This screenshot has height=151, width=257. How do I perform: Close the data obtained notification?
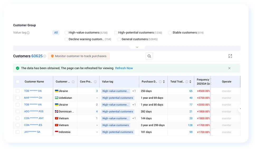[229, 68]
